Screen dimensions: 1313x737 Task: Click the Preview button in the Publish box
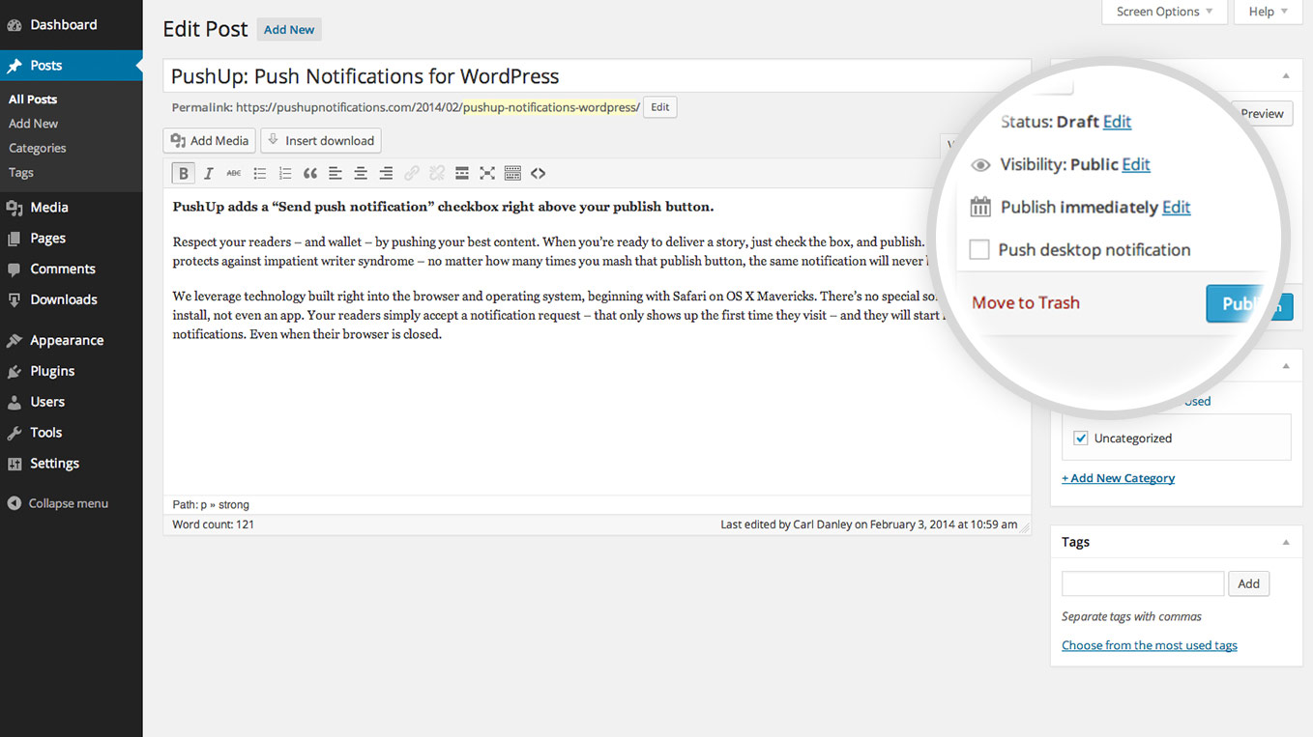[x=1262, y=114]
